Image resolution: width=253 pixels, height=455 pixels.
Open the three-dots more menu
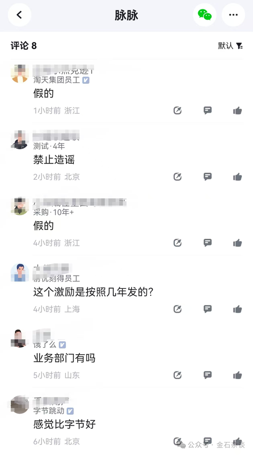tap(233, 15)
